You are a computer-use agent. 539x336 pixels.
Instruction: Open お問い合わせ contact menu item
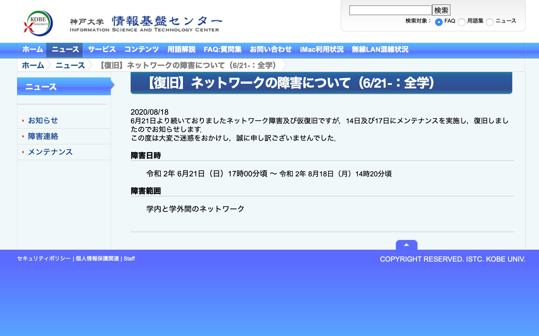click(x=270, y=50)
